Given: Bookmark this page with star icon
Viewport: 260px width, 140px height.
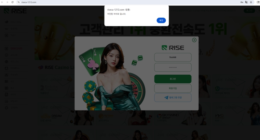Looking at the screenshot, I should tap(251, 2).
